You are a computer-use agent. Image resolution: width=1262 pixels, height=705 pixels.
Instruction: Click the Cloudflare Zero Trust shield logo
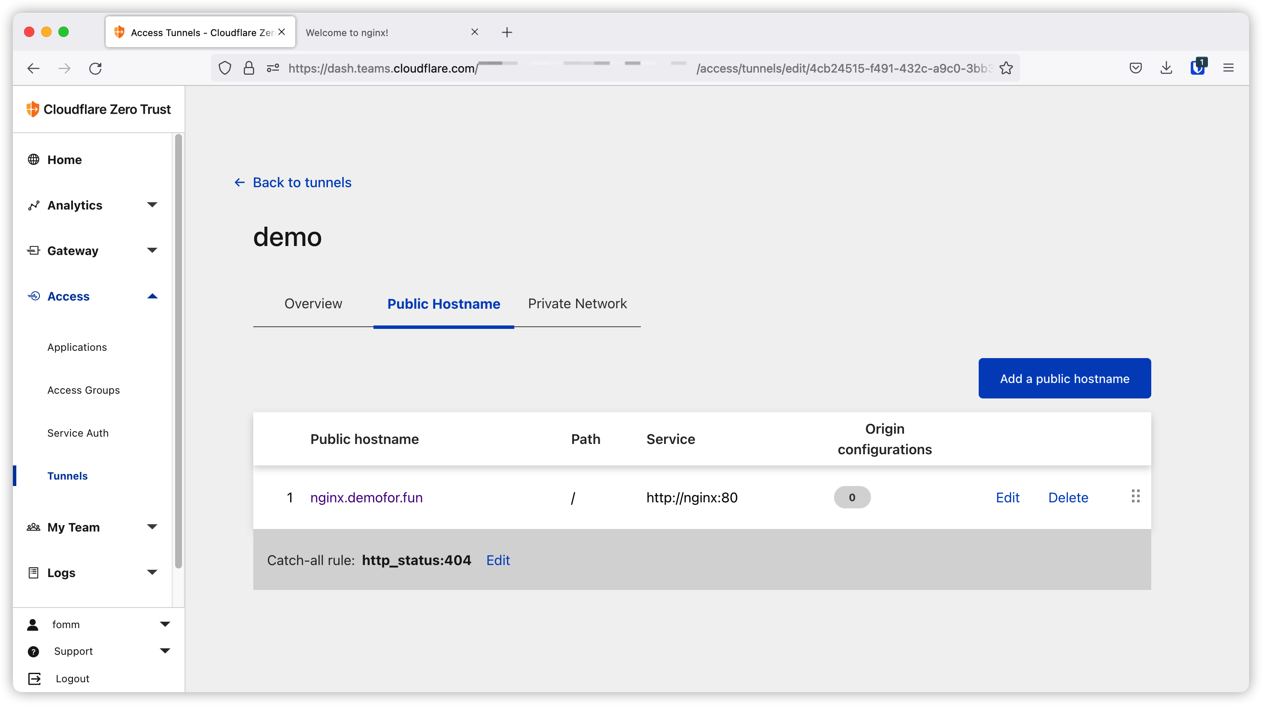[x=32, y=109]
